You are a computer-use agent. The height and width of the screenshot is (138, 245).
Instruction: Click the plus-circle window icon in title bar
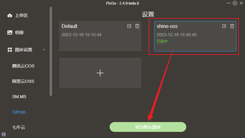[235, 3]
